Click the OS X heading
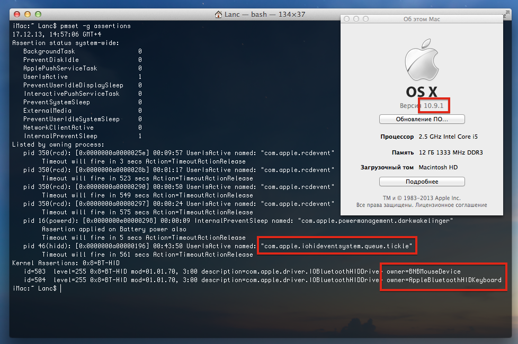 pyautogui.click(x=422, y=92)
